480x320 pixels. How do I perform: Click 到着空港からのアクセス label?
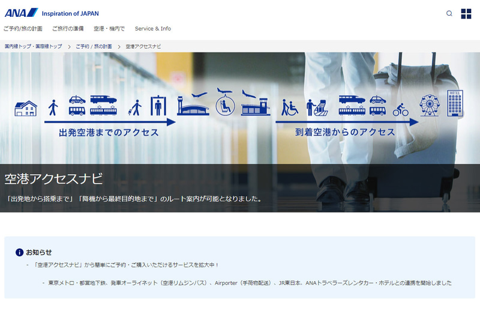pos(345,132)
